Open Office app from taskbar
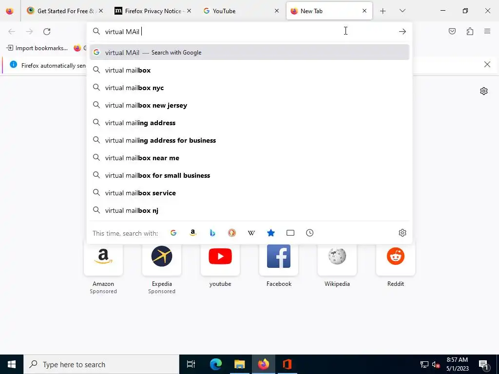The image size is (499, 374). (288, 364)
